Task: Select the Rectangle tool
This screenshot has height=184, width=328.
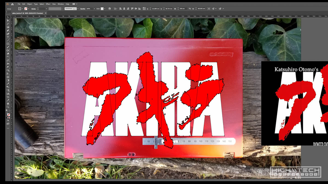Action: 8,44
